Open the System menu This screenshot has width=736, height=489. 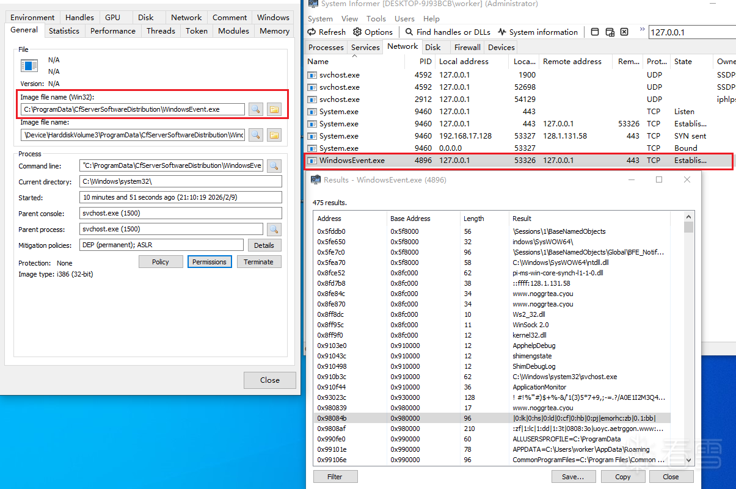320,18
